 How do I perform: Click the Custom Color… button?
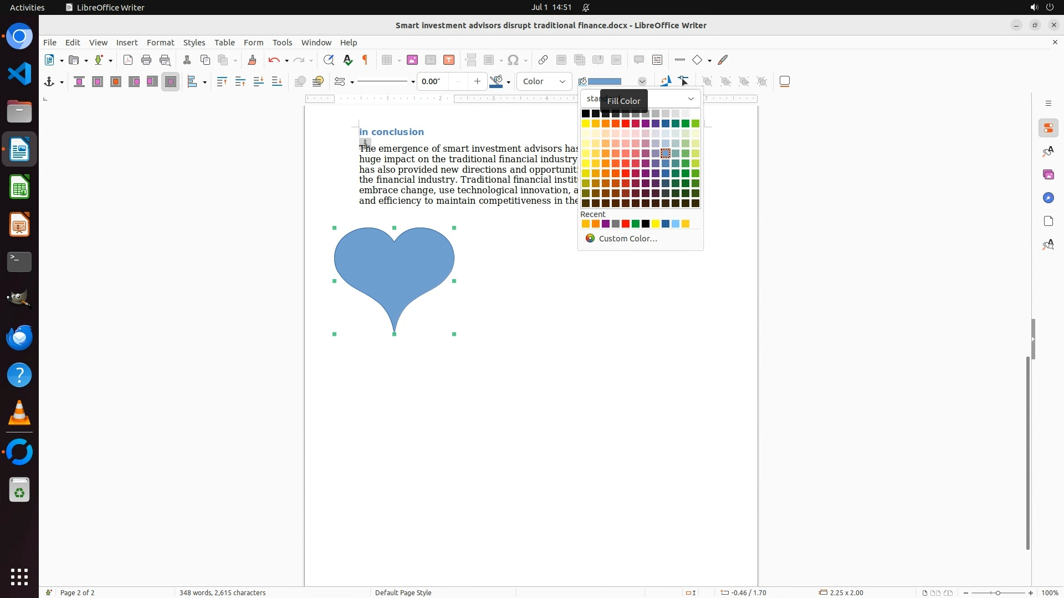(x=627, y=239)
